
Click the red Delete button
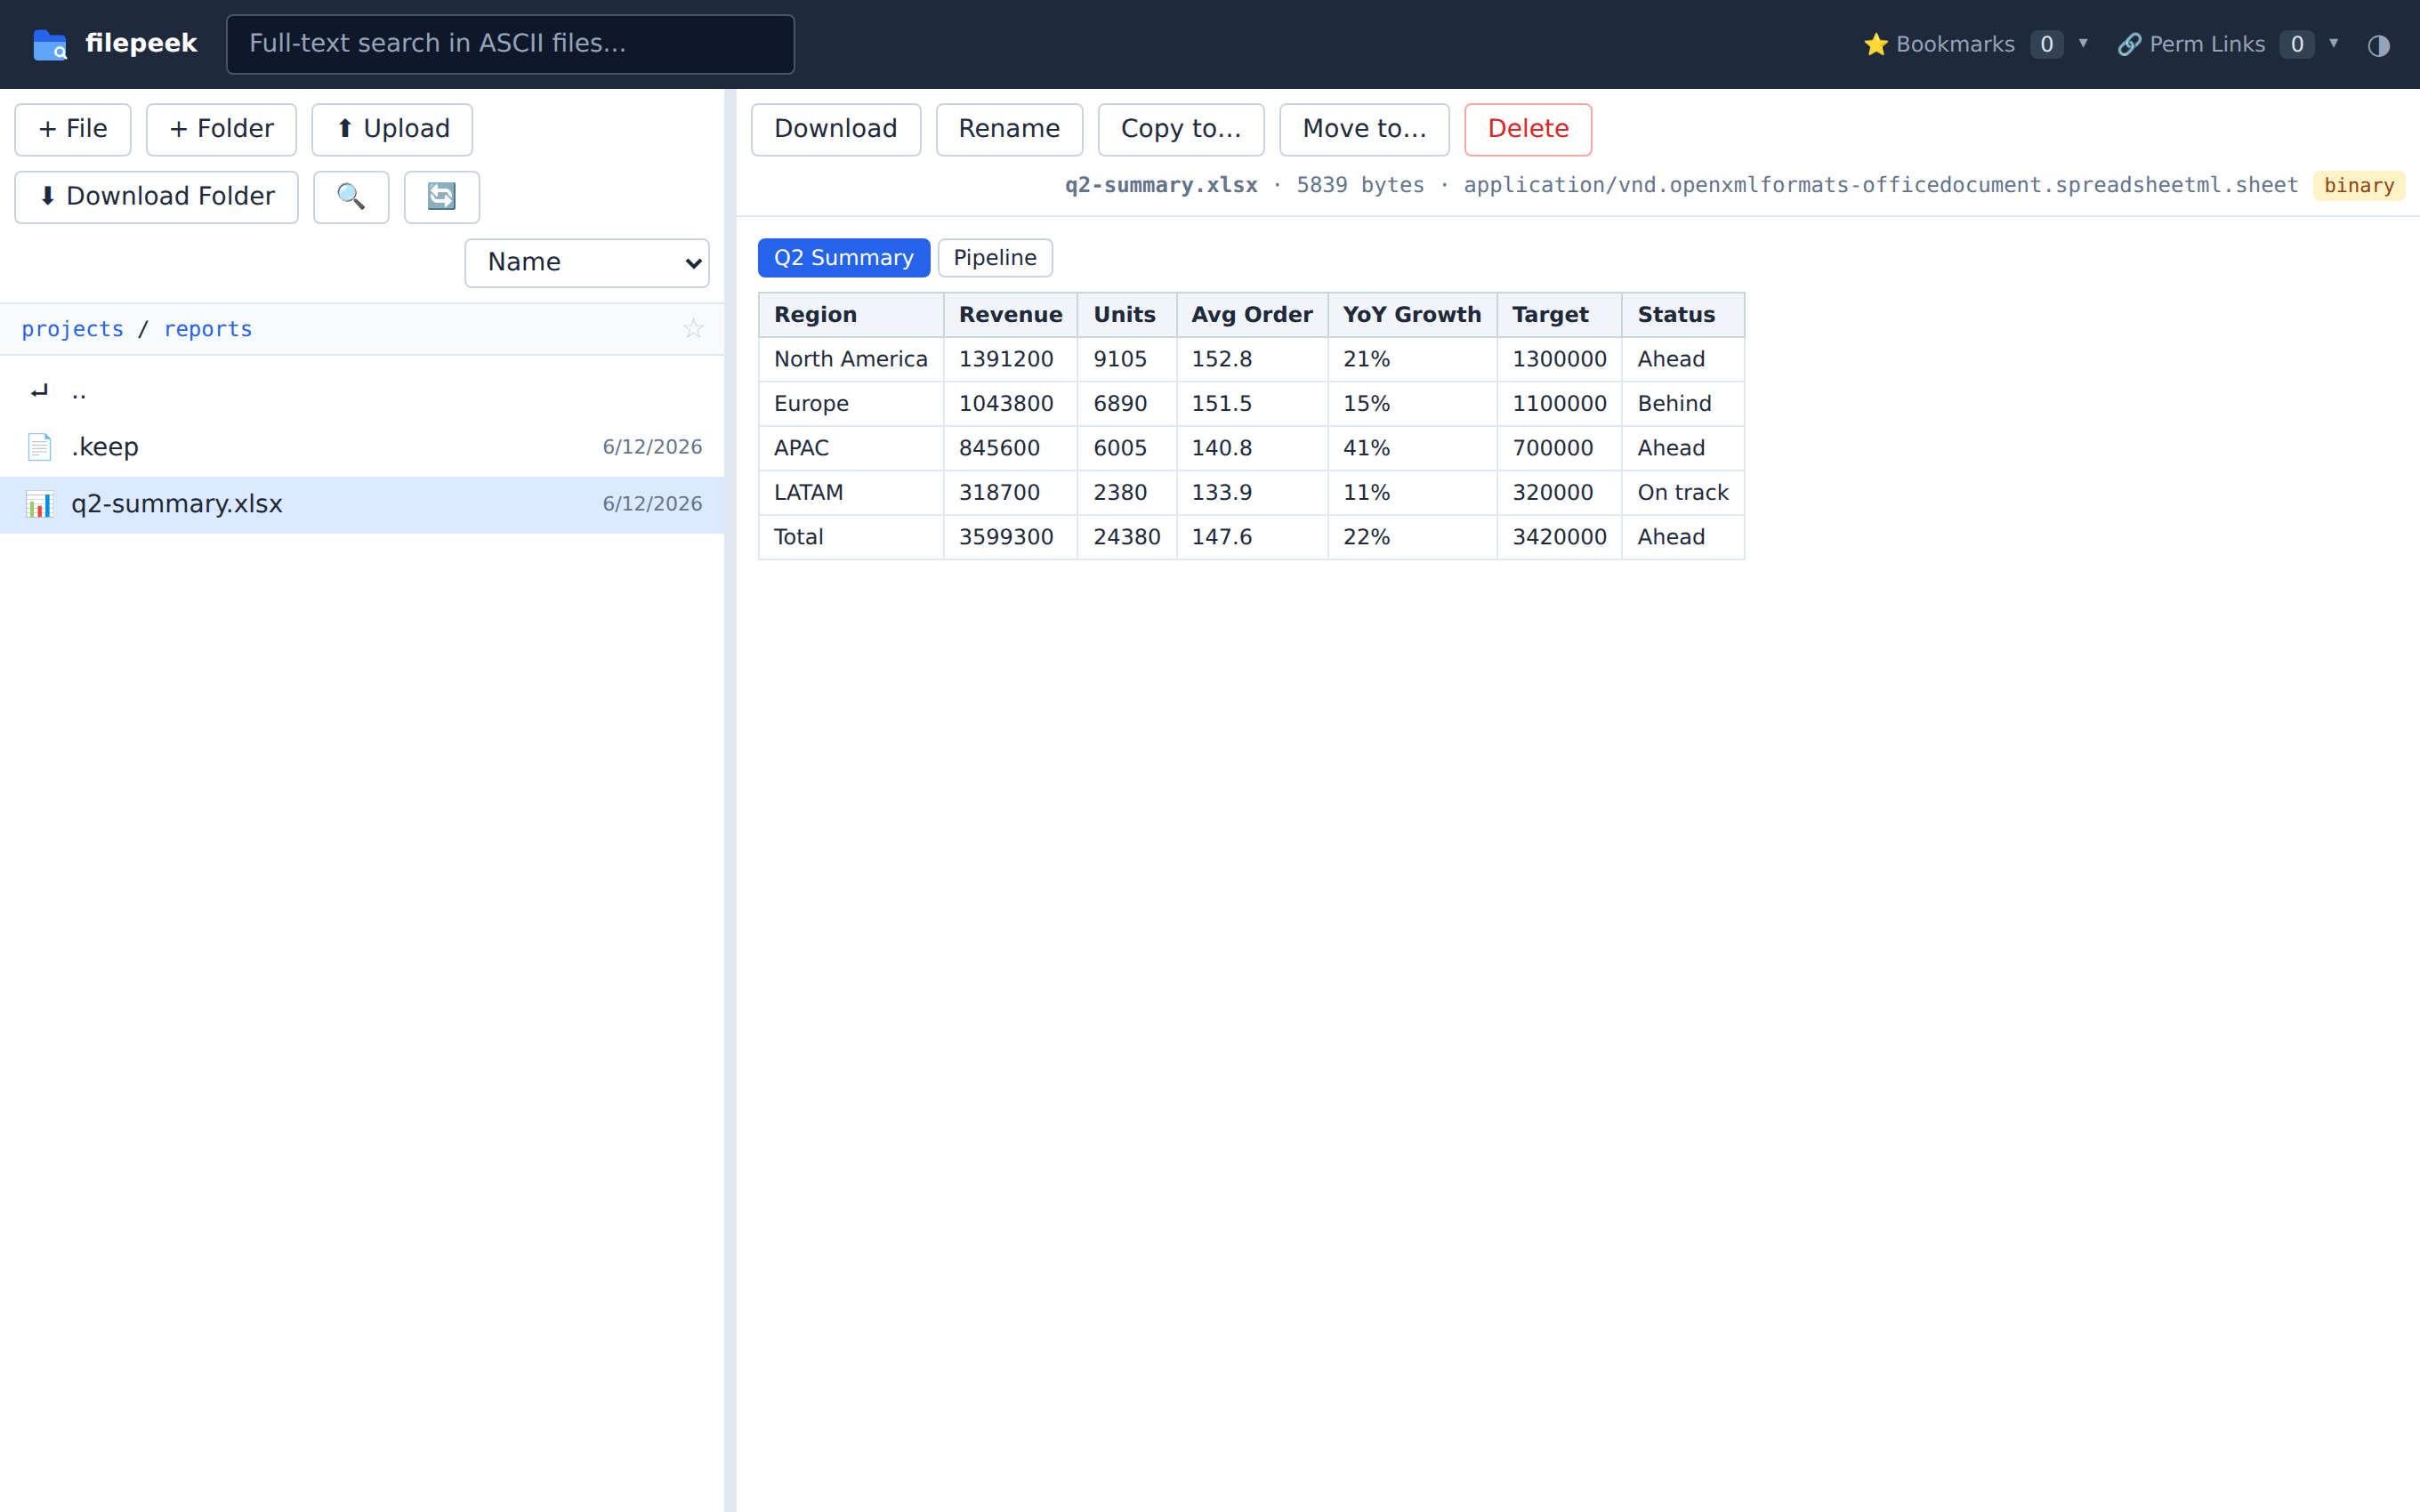tap(1528, 129)
